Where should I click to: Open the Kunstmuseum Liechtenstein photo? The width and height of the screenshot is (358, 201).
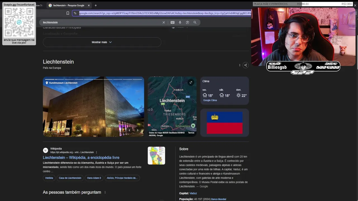[x=93, y=107]
